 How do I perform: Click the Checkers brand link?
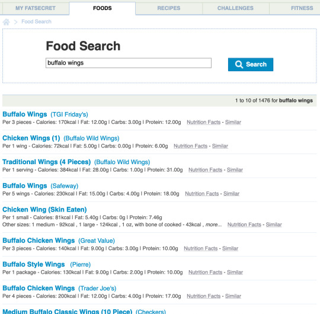tap(151, 312)
